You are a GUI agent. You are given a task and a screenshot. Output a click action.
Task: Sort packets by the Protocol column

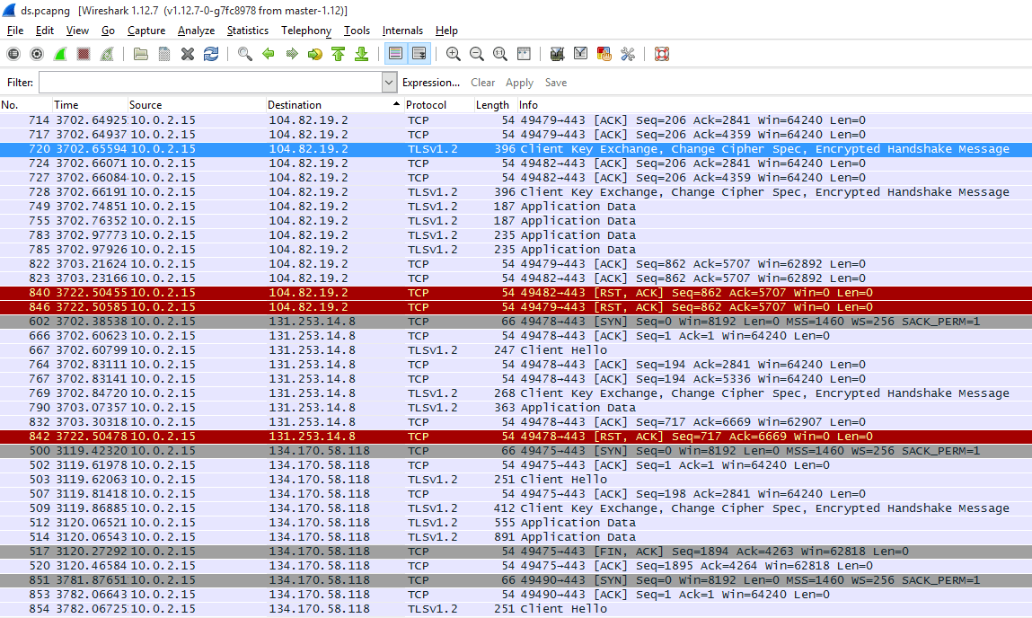426,105
